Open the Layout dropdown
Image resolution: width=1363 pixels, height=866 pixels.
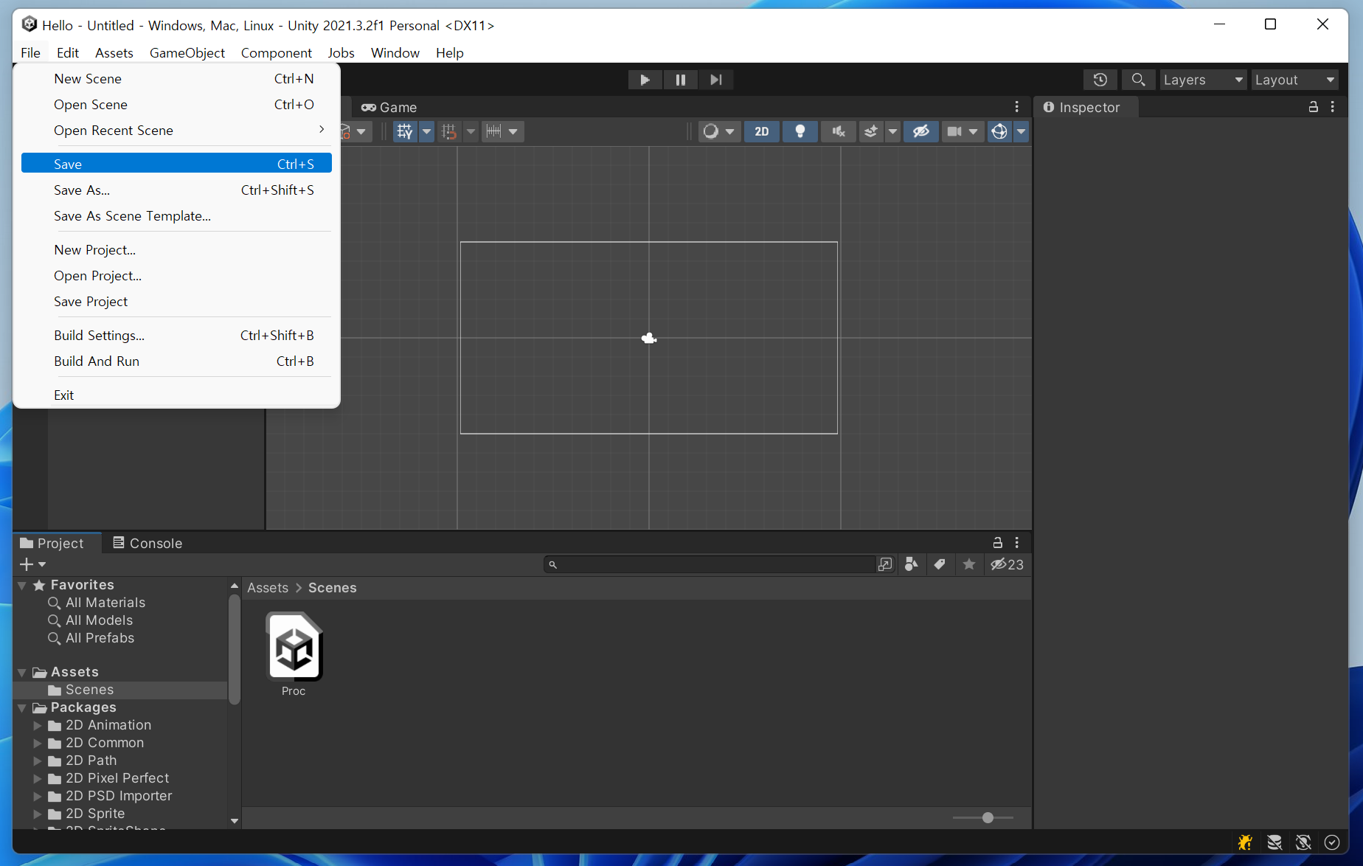point(1294,80)
